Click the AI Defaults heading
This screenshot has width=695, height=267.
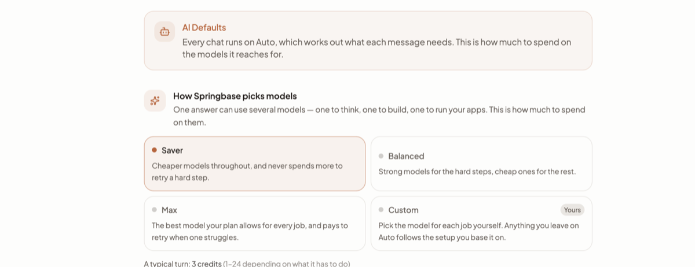click(204, 27)
